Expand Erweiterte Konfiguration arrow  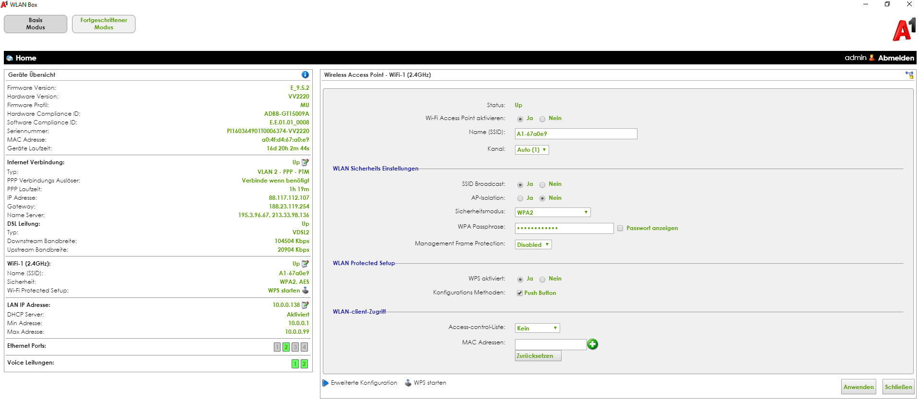click(x=325, y=383)
